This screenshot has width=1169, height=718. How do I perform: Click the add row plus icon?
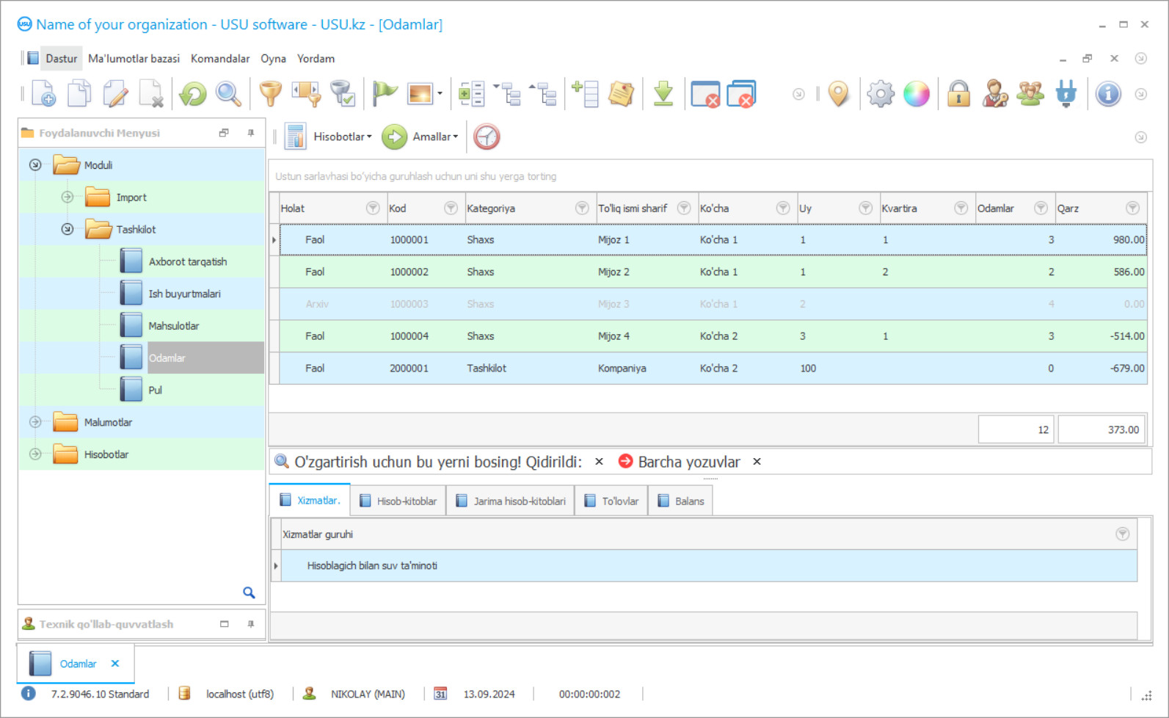(585, 94)
